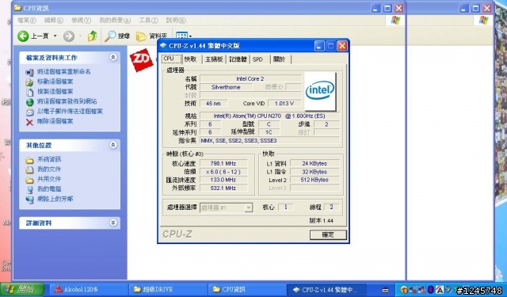Switch to CPU info folder taskbar button

tap(247, 290)
